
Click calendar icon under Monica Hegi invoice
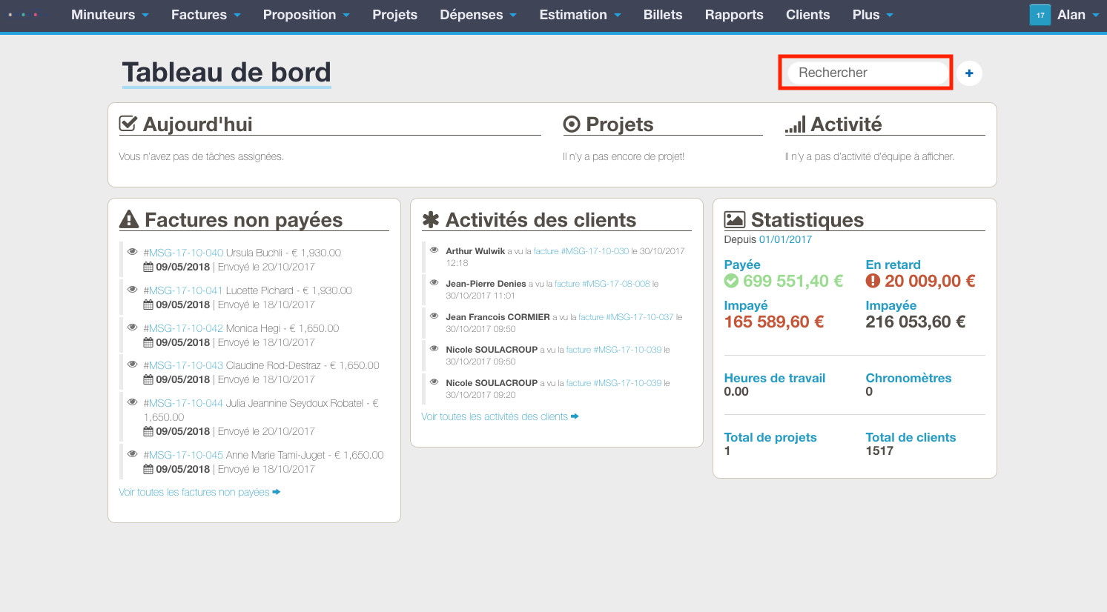click(148, 342)
